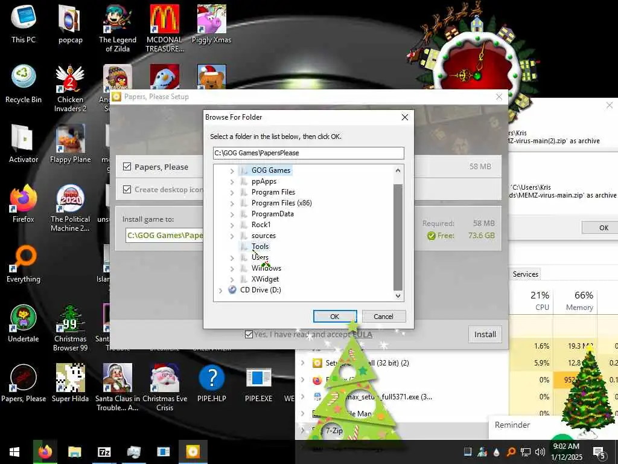Expand the Program Files folder node
This screenshot has height=464, width=618.
tap(232, 193)
